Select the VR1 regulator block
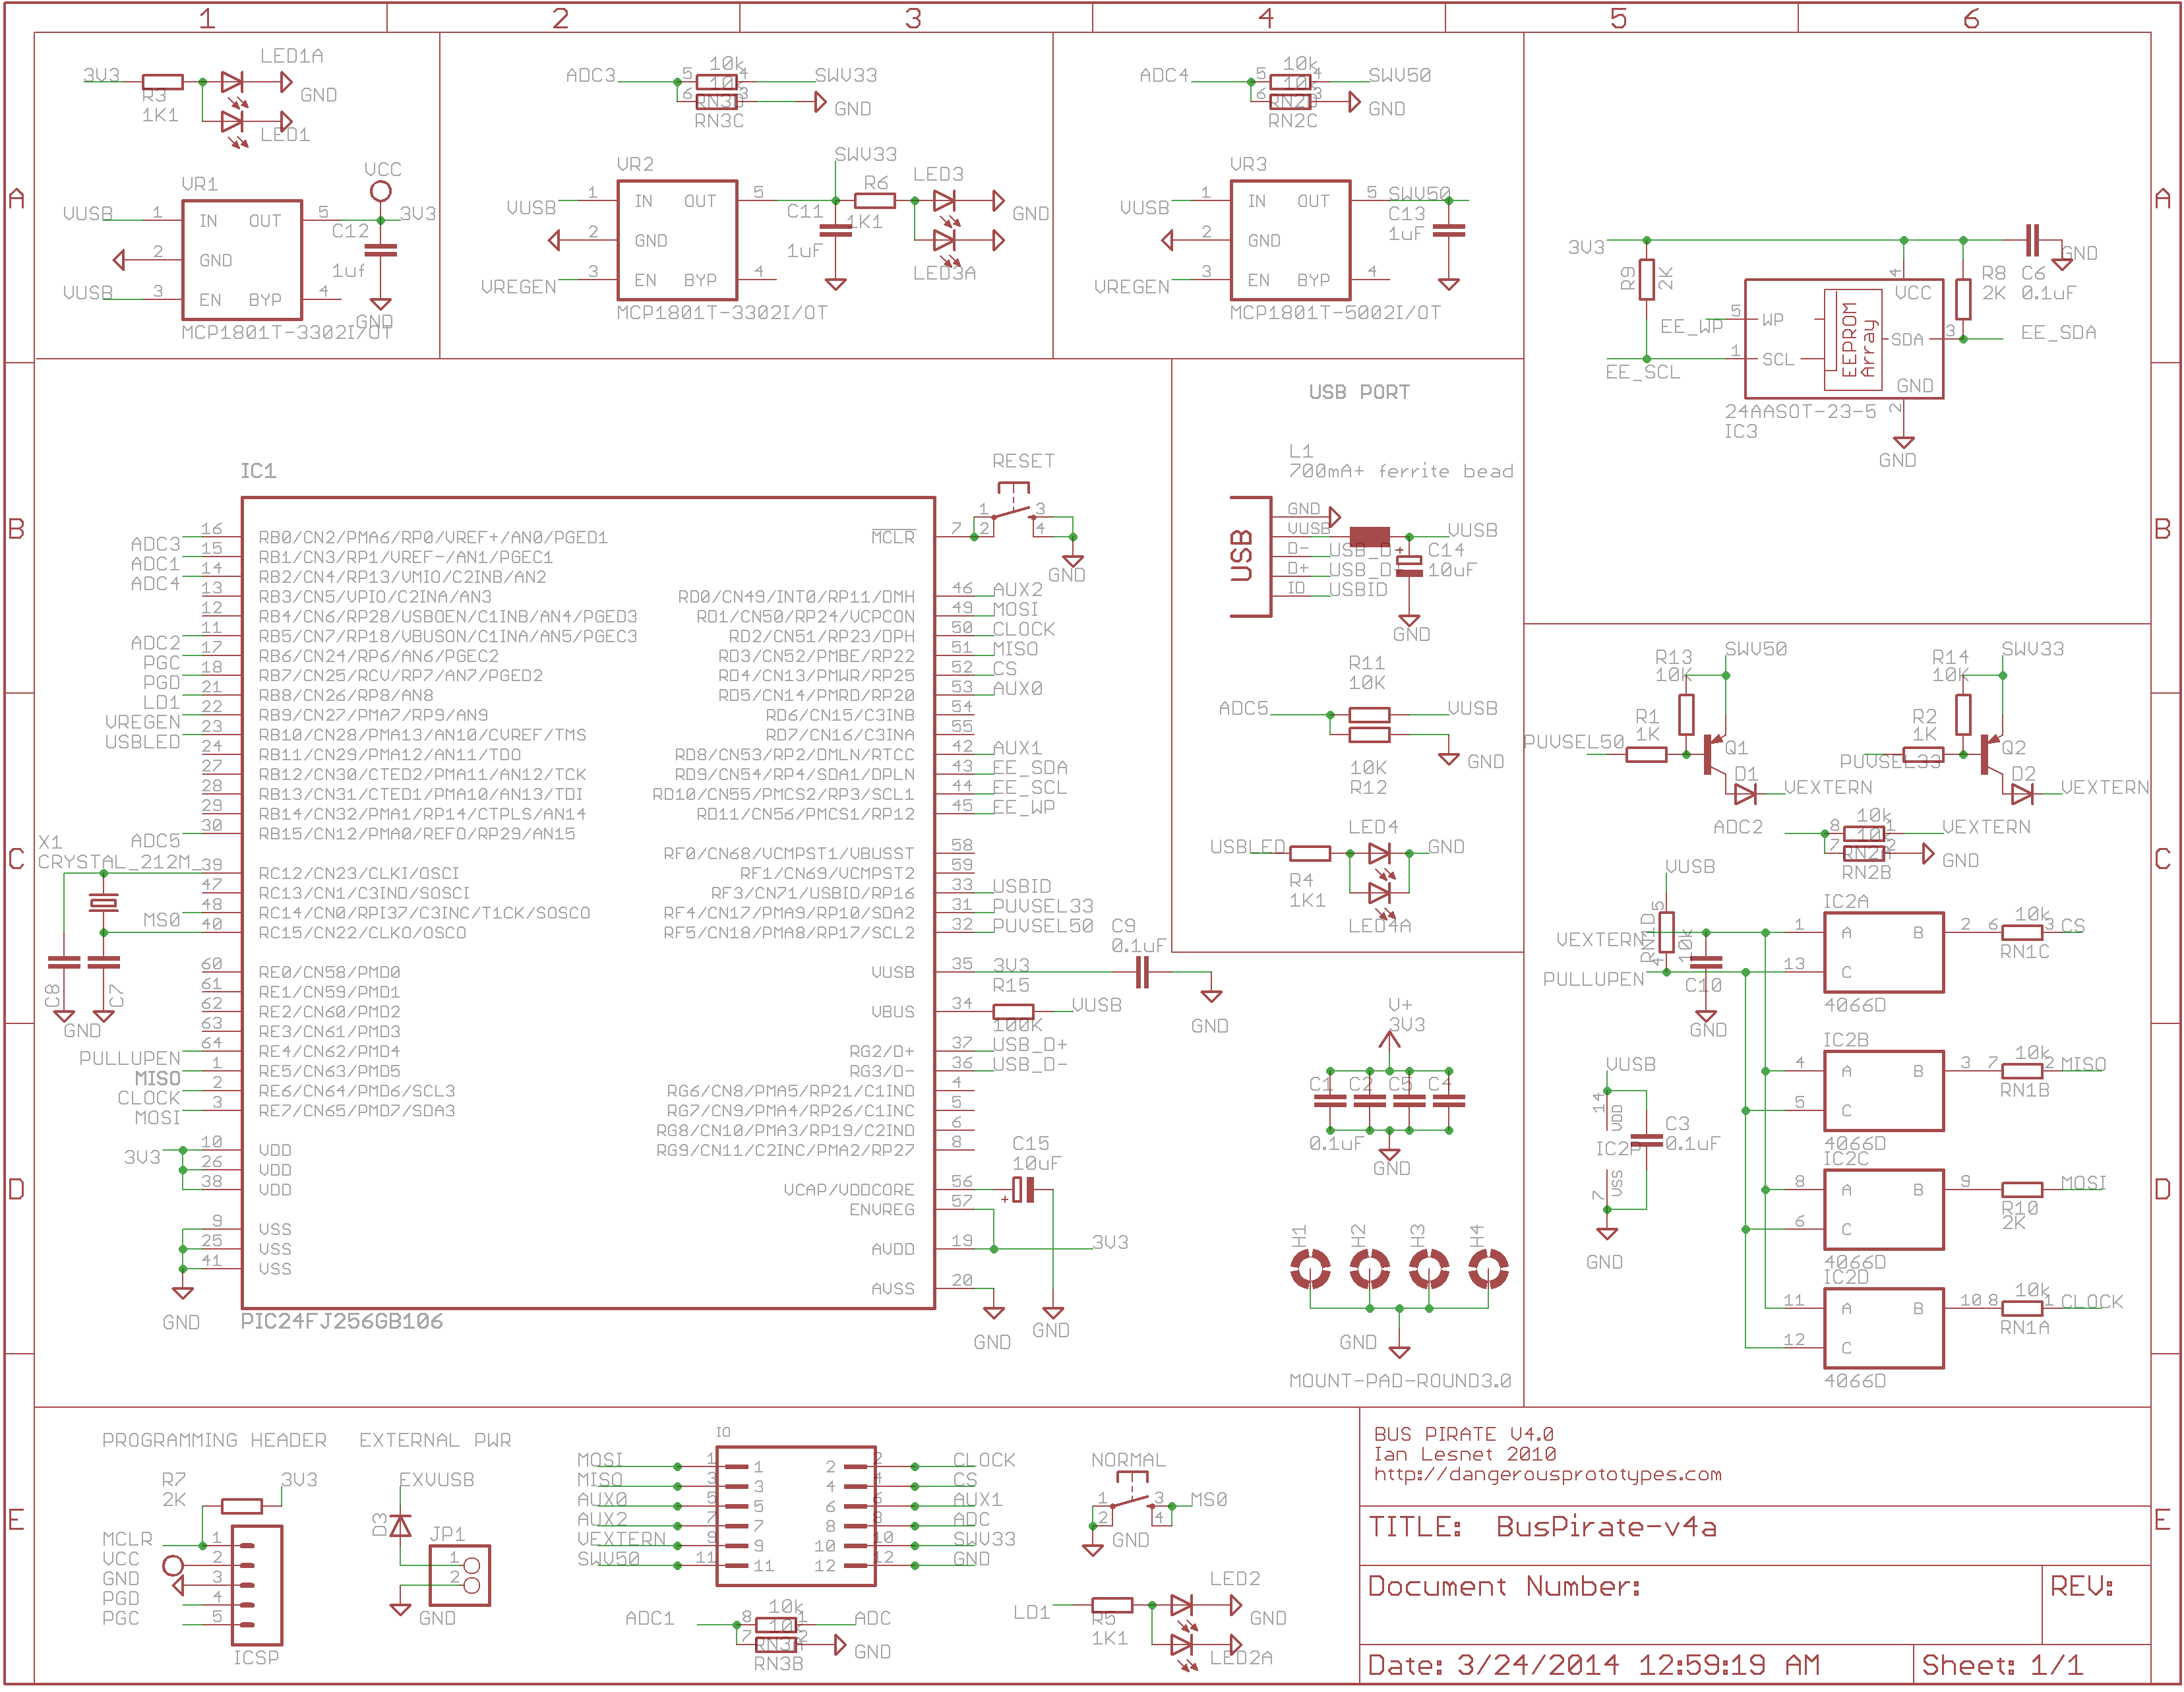Viewport: 2184px width, 1692px height. pyautogui.click(x=242, y=260)
